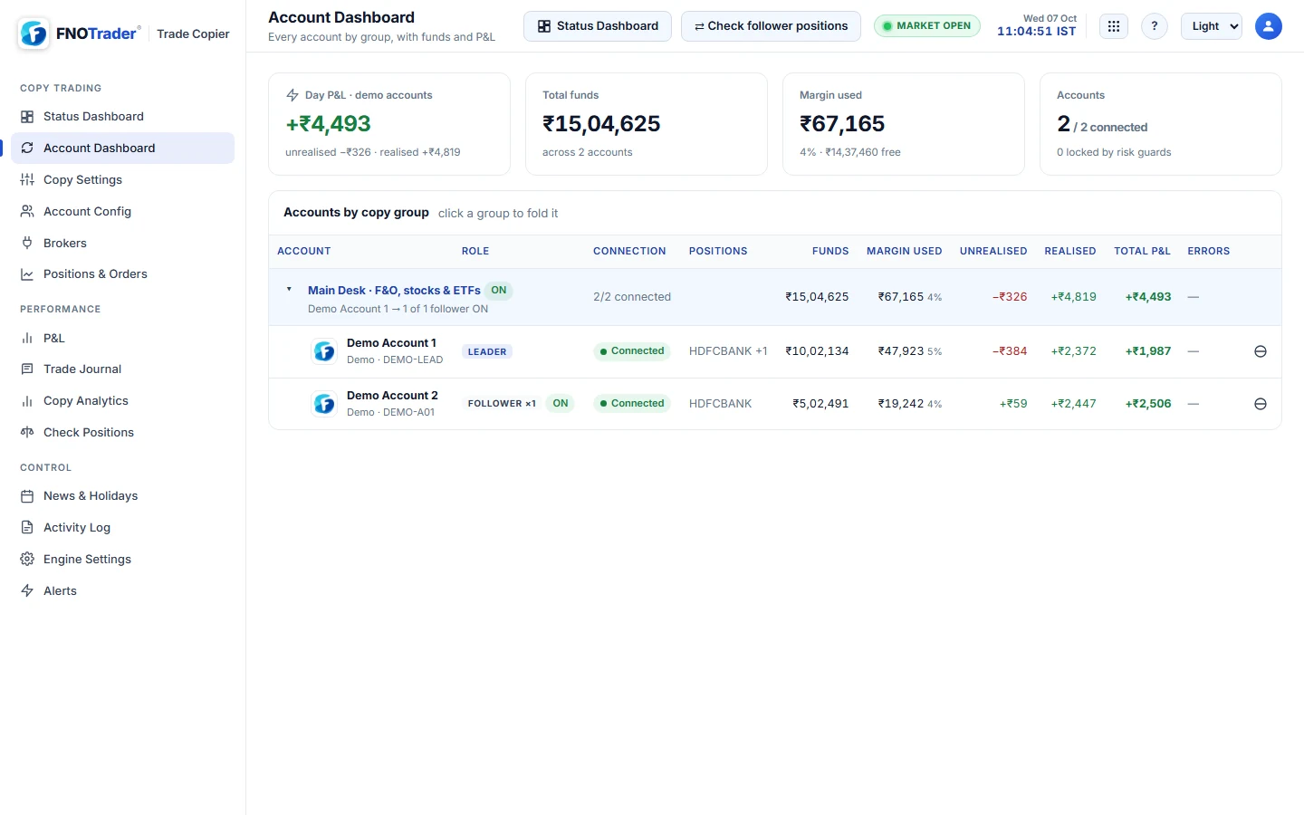Click the TOTAL P&L column header
This screenshot has width=1304, height=815.
1142,252
